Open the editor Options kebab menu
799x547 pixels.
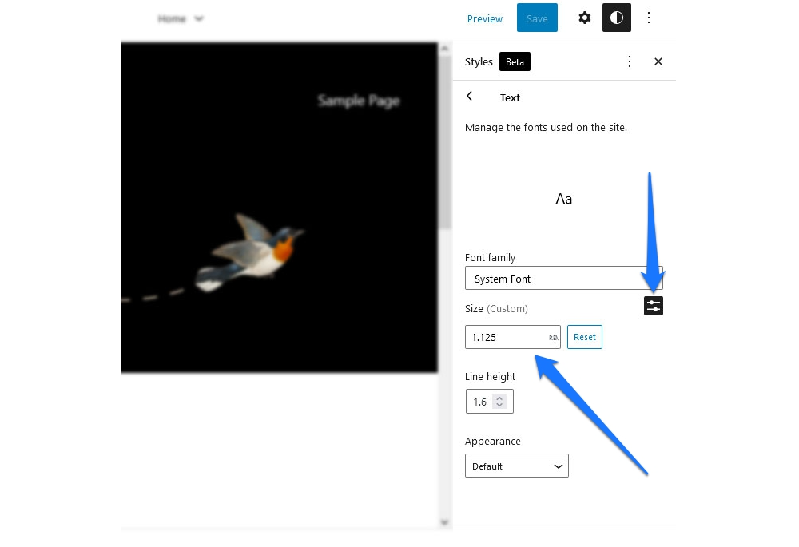pos(649,18)
